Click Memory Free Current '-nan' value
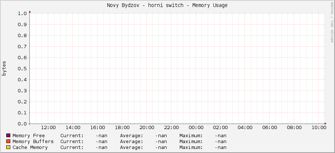The height and width of the screenshot is (153, 335). pos(101,136)
